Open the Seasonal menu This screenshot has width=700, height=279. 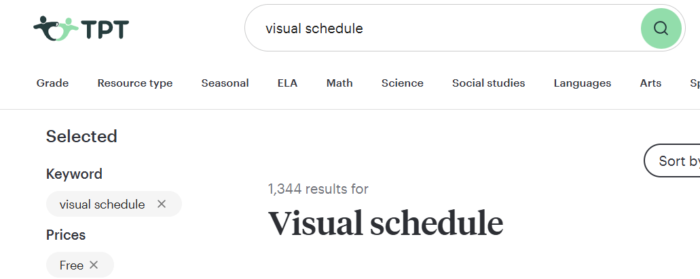[225, 83]
